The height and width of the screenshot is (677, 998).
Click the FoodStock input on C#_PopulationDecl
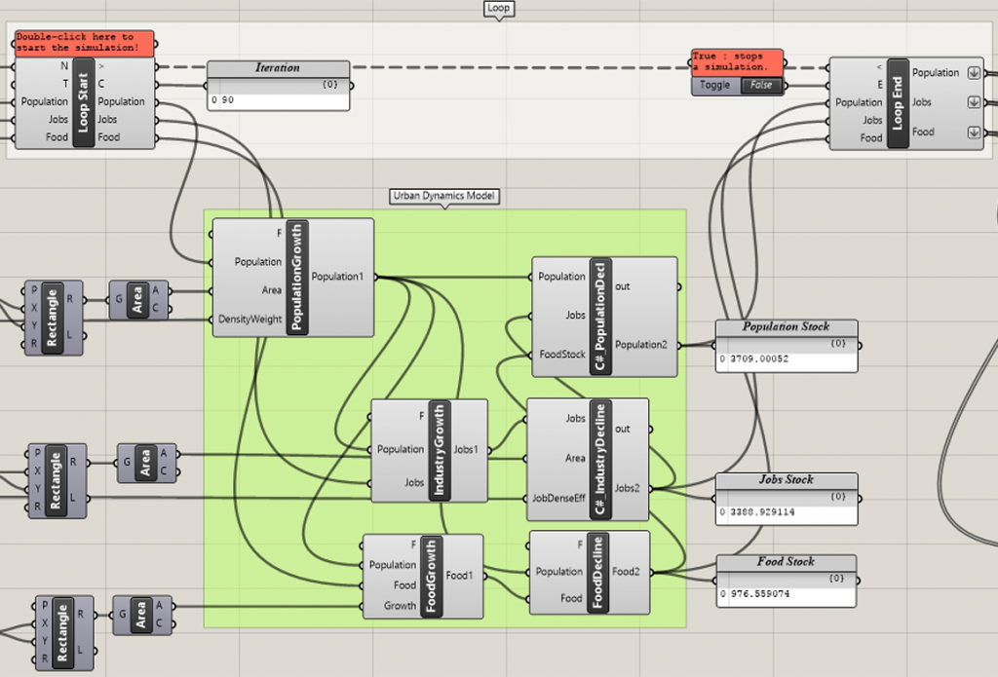tap(562, 355)
